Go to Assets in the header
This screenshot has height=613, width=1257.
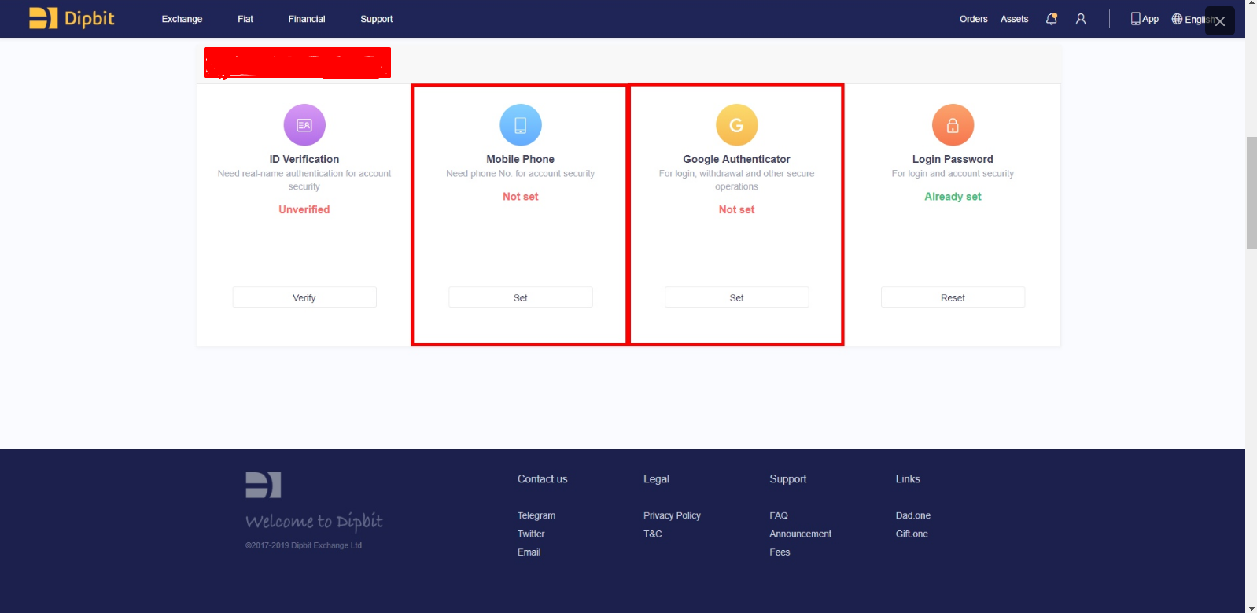click(1015, 19)
